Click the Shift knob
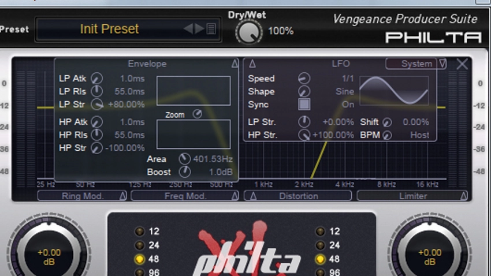Viewport: 491px width, 276px height. (x=388, y=122)
